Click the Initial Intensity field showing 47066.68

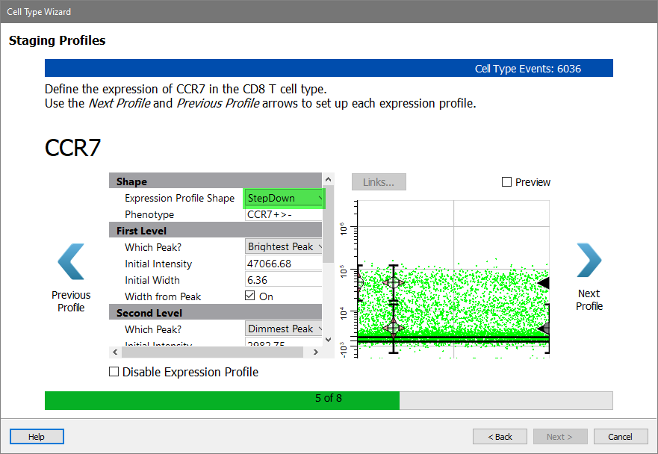pos(283,264)
